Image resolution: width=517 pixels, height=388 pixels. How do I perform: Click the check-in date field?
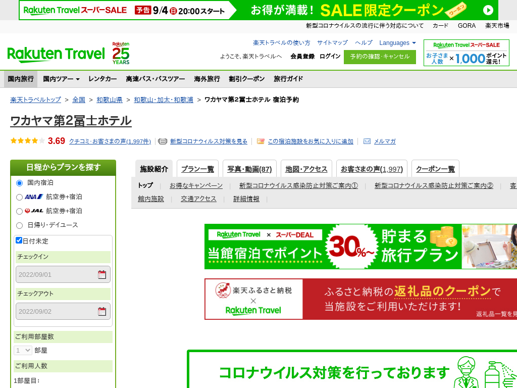coord(63,274)
